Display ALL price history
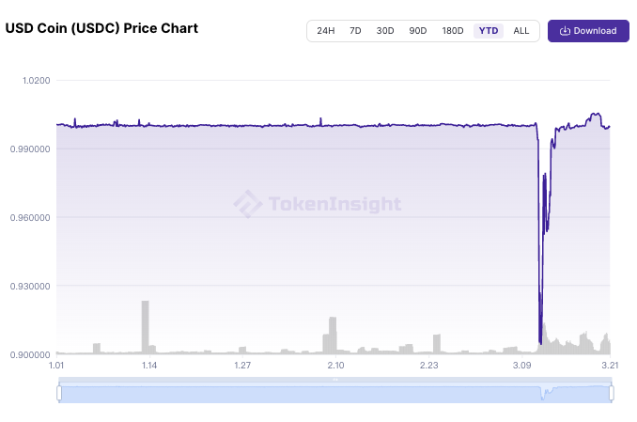637x422 pixels. pyautogui.click(x=521, y=31)
